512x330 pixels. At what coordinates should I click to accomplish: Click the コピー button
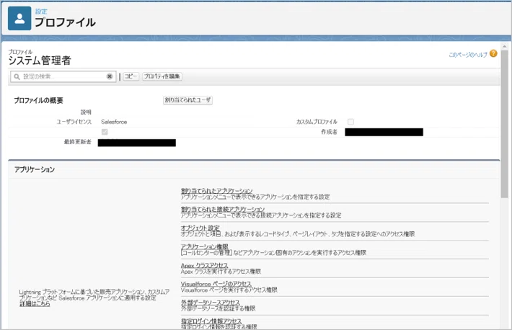point(131,76)
